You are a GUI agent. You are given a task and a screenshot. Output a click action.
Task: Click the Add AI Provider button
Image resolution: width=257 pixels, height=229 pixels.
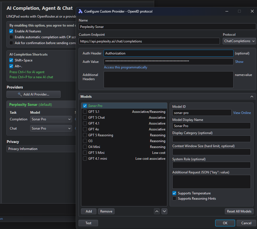tap(34, 94)
